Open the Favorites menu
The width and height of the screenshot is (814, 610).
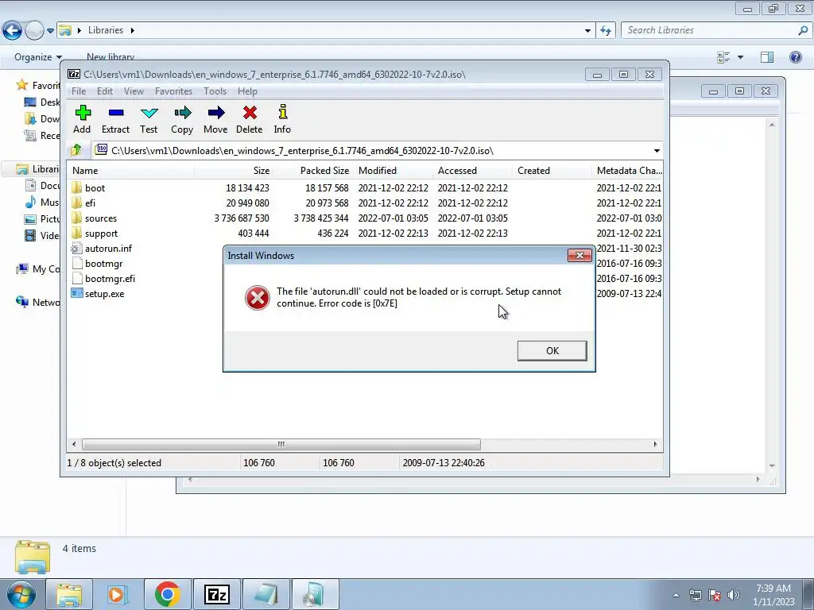point(173,91)
